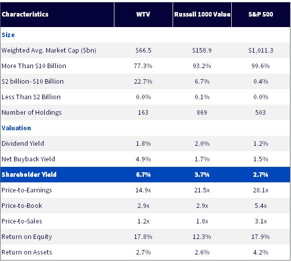Screen dimensions: 291x262
Task: Select the 3.1x price-to-sales value
Action: (261, 221)
